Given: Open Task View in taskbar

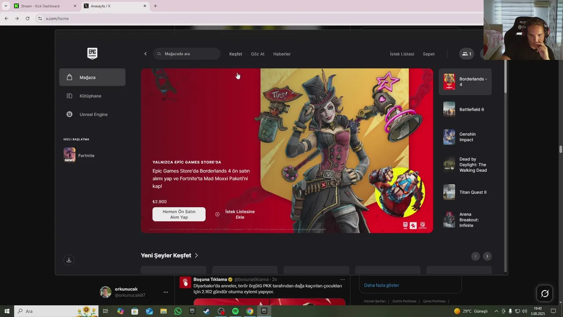Looking at the screenshot, I should tap(106, 311).
